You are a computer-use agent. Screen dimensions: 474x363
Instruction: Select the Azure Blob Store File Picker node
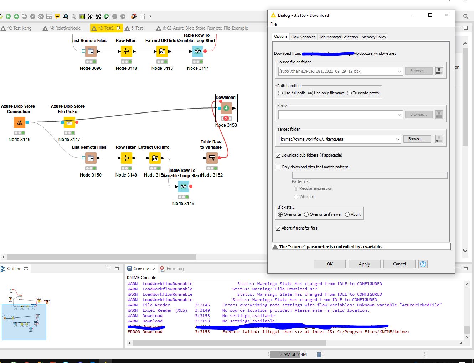pyautogui.click(x=69, y=122)
